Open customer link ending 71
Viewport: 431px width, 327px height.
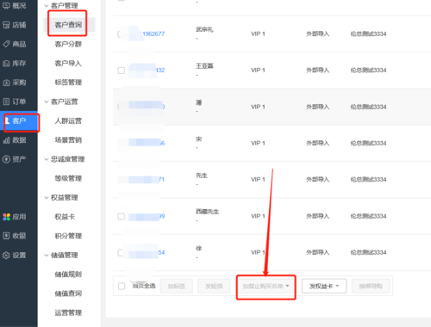pyautogui.click(x=162, y=180)
